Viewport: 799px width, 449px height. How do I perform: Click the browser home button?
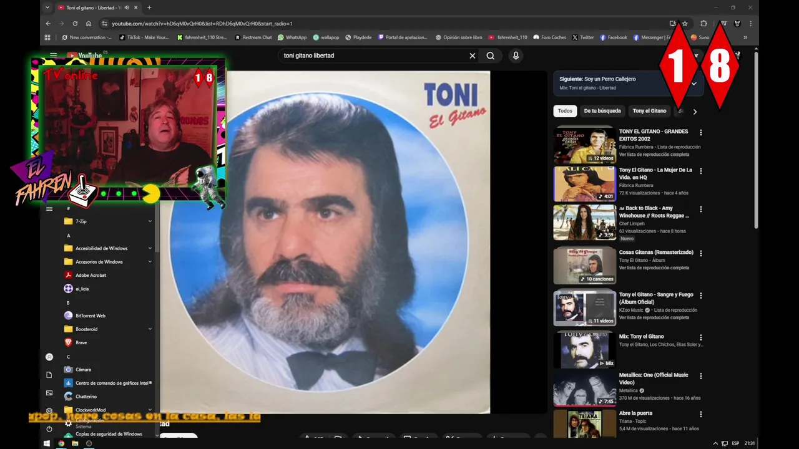coord(89,23)
